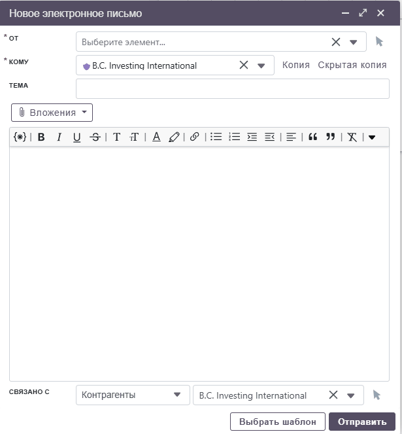The height and width of the screenshot is (434, 402).
Task: Open the font size icon
Action: point(134,137)
